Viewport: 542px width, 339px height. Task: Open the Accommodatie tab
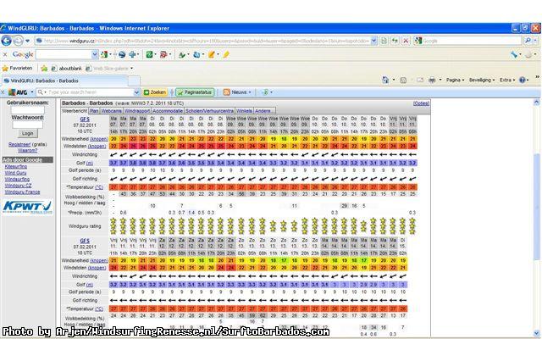tap(168, 110)
